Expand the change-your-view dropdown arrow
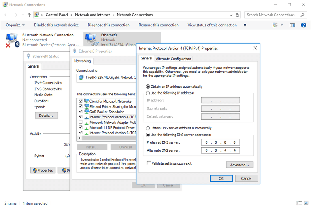 282,25
